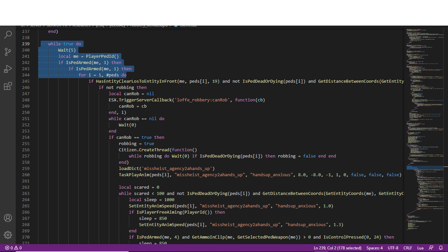
Task: Open the notifications bell
Action: tap(441, 248)
